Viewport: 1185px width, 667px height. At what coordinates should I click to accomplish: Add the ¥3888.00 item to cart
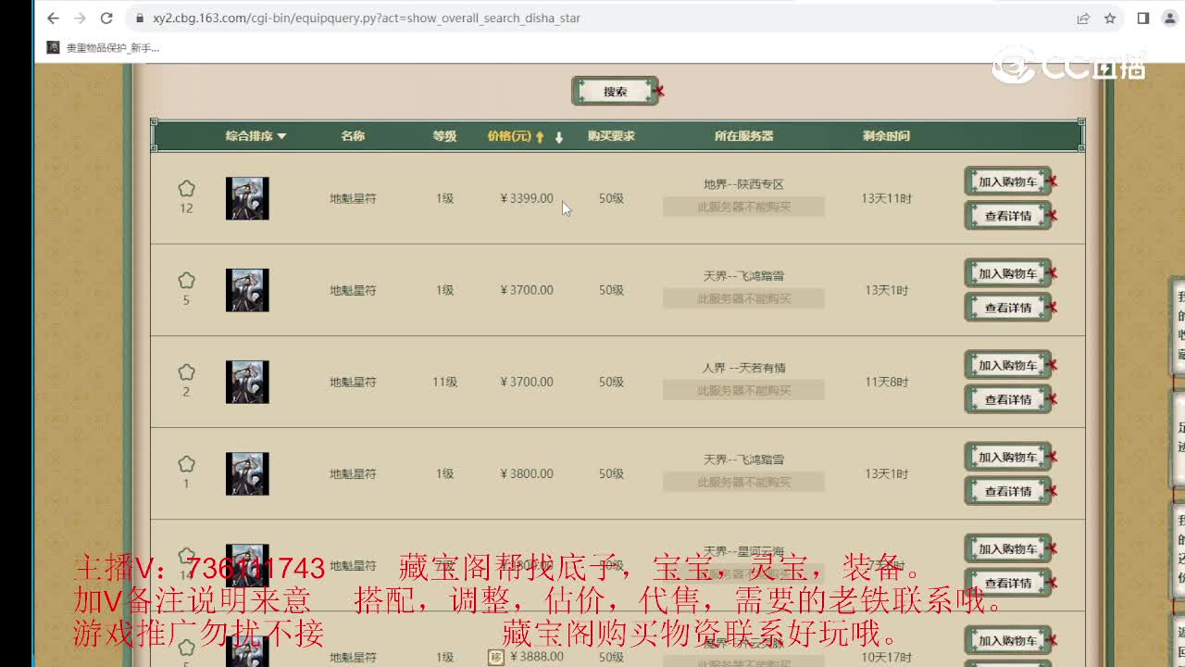(x=1008, y=640)
